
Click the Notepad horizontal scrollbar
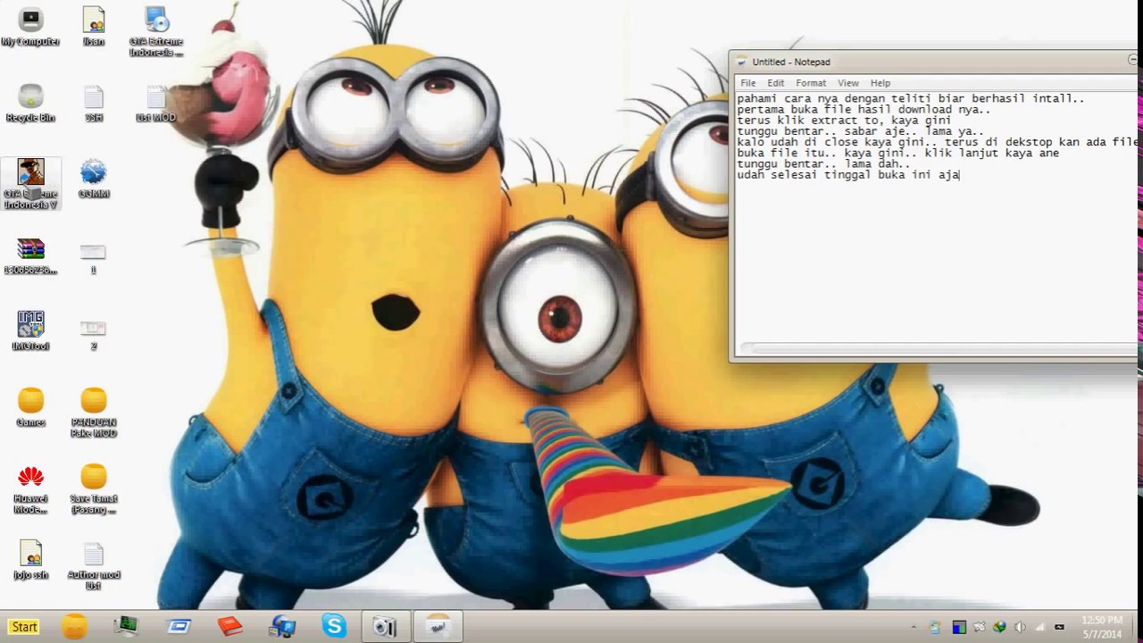(x=938, y=349)
